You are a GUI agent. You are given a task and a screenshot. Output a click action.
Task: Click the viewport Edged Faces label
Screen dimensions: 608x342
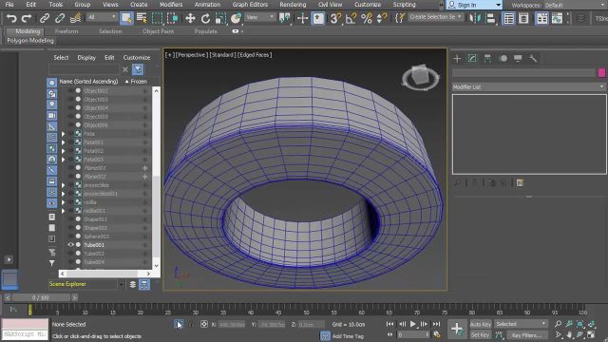click(255, 55)
